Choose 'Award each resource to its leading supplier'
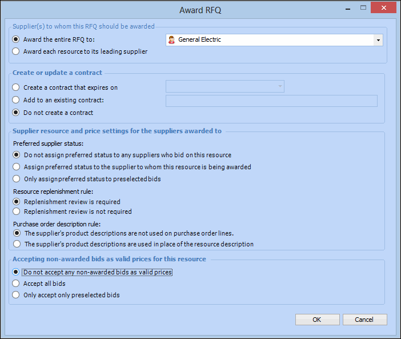Screen dimensions: 401x339 [16, 51]
